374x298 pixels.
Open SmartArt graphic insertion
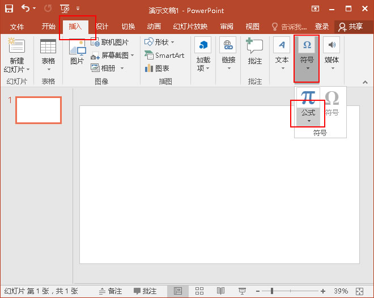(164, 56)
